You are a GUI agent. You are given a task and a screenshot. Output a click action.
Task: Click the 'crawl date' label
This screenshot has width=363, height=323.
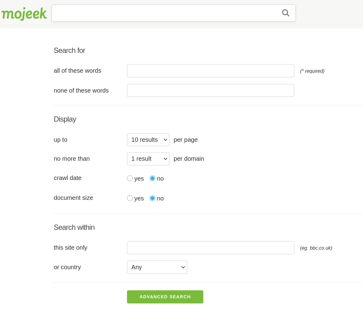tap(67, 178)
